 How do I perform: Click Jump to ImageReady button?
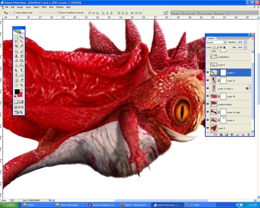point(19,112)
